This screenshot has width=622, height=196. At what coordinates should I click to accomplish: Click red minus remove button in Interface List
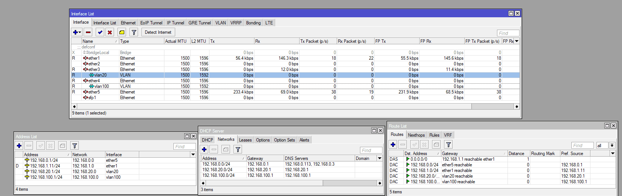[x=88, y=32]
